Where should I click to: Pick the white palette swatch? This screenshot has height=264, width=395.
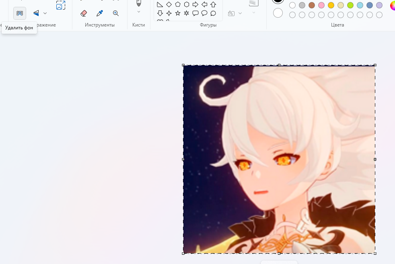coord(292,5)
